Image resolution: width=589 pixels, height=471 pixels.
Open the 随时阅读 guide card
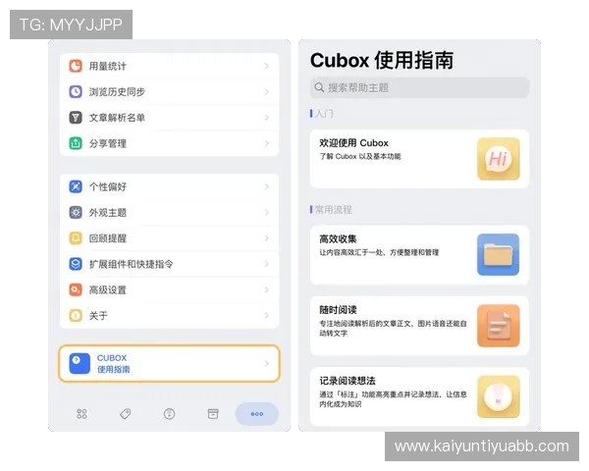419,326
